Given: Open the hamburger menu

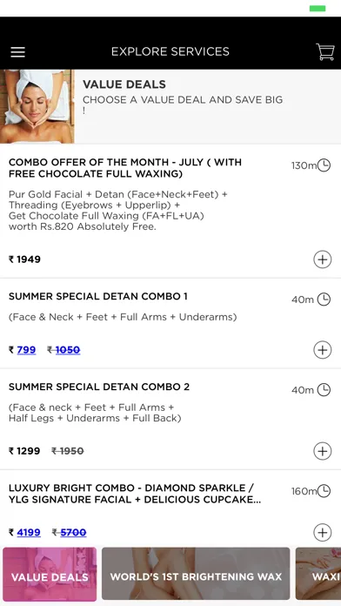Looking at the screenshot, I should (x=17, y=52).
